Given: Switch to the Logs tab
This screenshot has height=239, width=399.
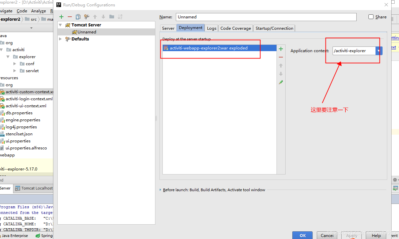Looking at the screenshot, I should (211, 28).
